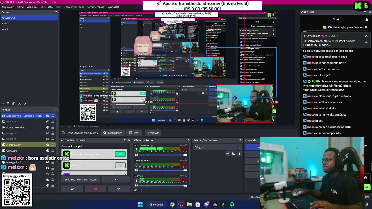Open the audio mixer menu dots
Image resolution: width=372 pixels, height=209 pixels.
pos(141,190)
